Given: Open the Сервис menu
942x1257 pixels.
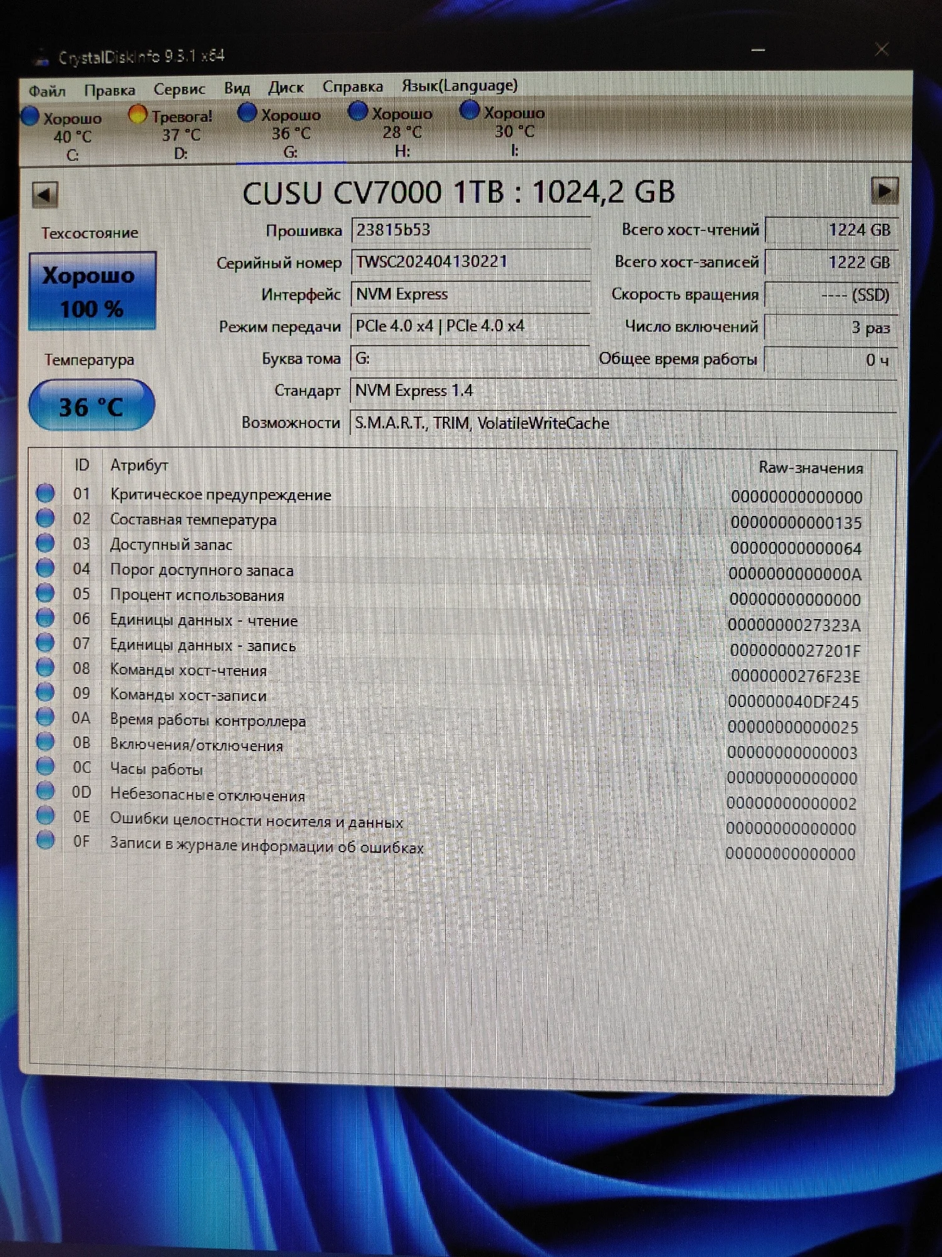Looking at the screenshot, I should (179, 89).
